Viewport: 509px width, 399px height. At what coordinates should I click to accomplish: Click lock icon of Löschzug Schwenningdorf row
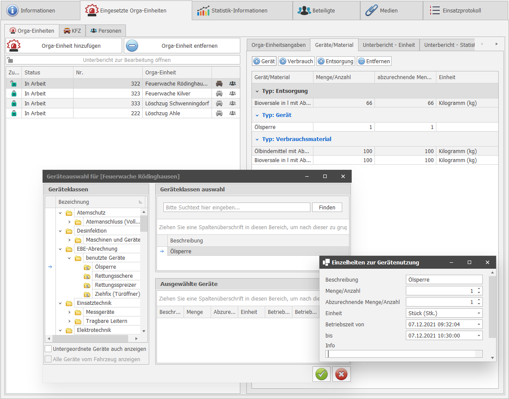tap(14, 103)
